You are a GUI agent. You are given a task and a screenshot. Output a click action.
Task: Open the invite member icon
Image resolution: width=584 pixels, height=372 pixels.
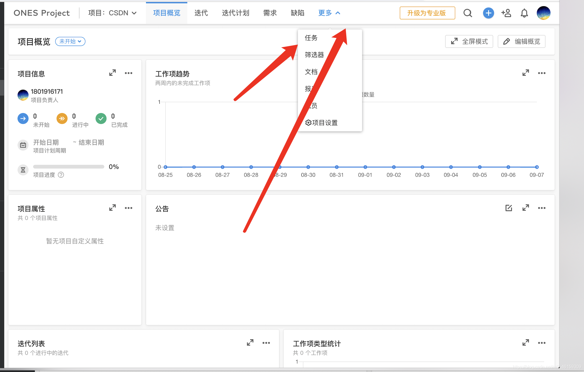[506, 13]
